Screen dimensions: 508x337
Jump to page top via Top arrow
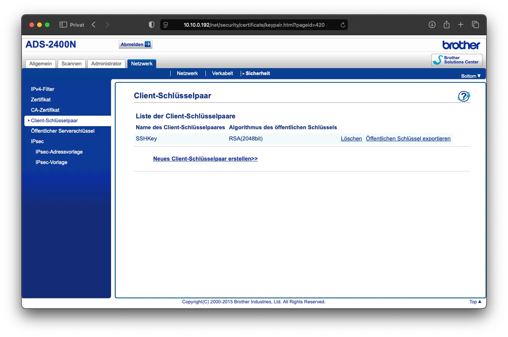coord(475,301)
